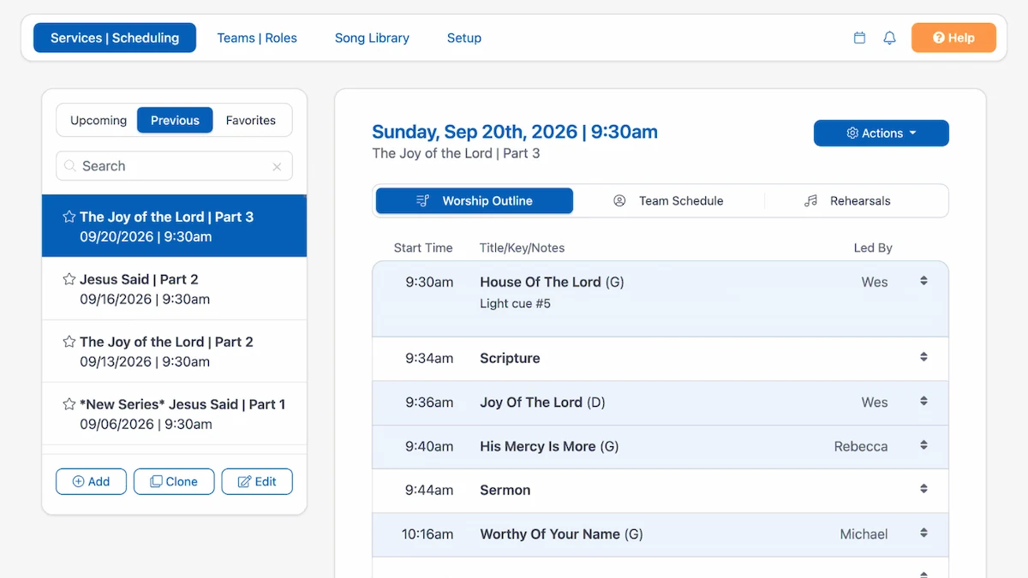
Task: Click Michael in Led By column
Action: pyautogui.click(x=864, y=534)
